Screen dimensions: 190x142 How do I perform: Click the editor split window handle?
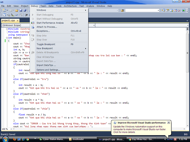point(188,29)
